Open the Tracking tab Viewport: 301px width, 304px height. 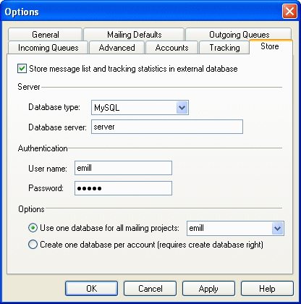(x=224, y=48)
